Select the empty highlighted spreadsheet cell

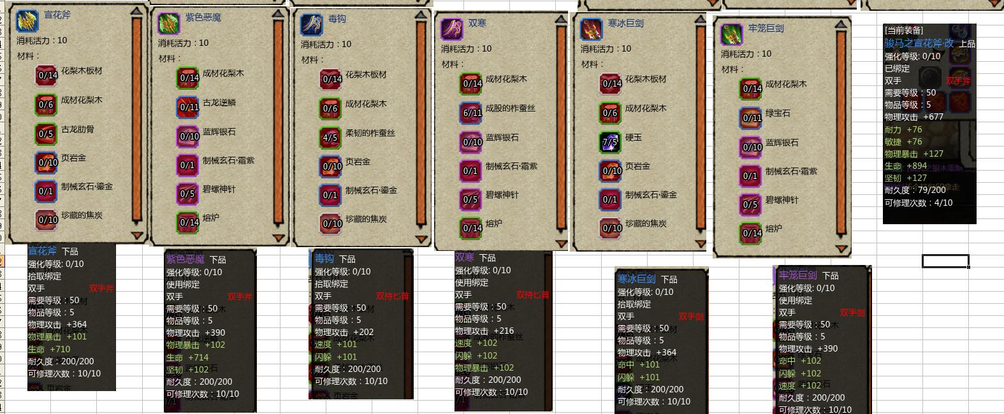[x=945, y=261]
